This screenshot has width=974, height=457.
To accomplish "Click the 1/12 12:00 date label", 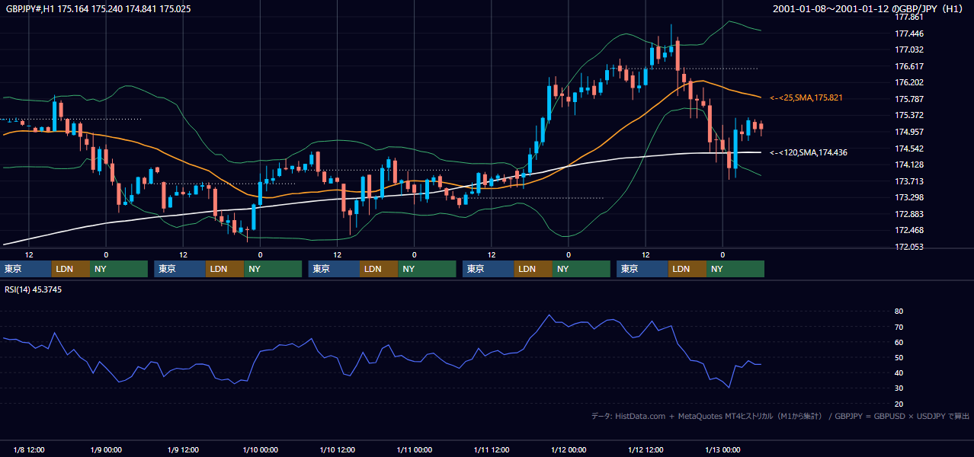I will pos(646,449).
